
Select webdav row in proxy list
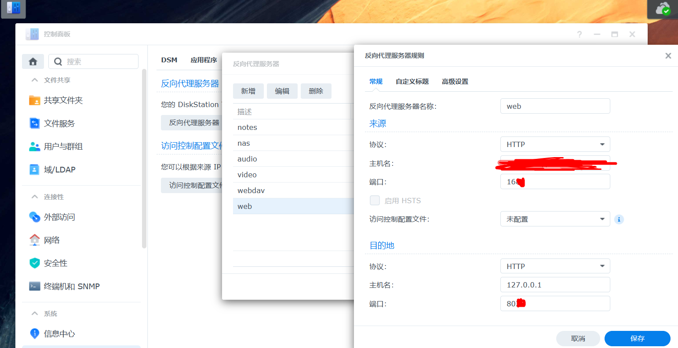[x=293, y=190]
